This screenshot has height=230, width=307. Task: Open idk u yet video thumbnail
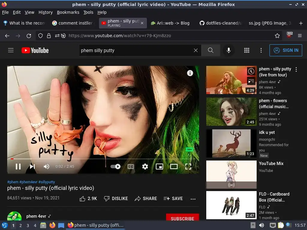[231, 143]
